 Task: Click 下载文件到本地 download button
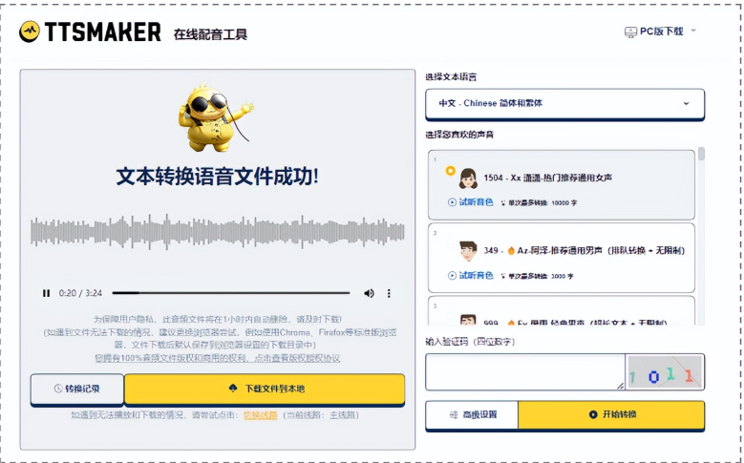(x=265, y=389)
